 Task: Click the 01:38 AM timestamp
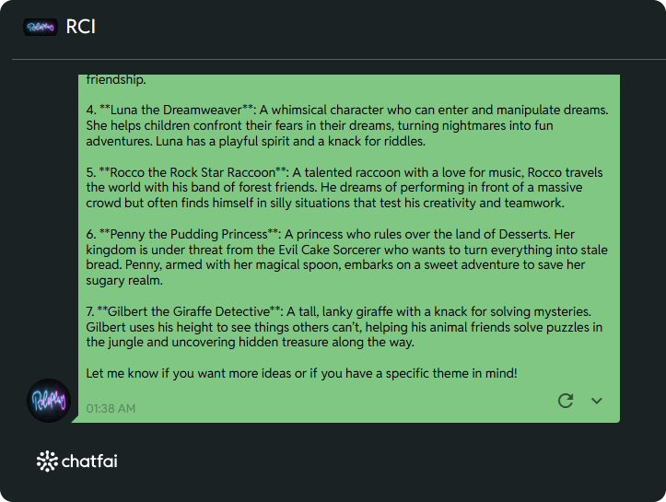[111, 409]
